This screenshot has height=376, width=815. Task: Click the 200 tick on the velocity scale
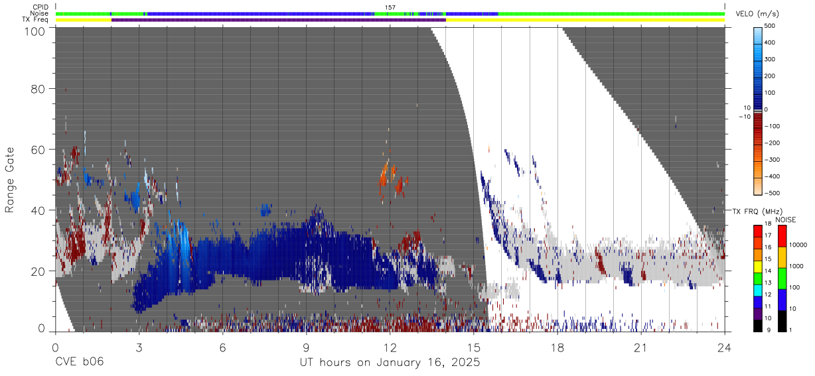(x=769, y=76)
